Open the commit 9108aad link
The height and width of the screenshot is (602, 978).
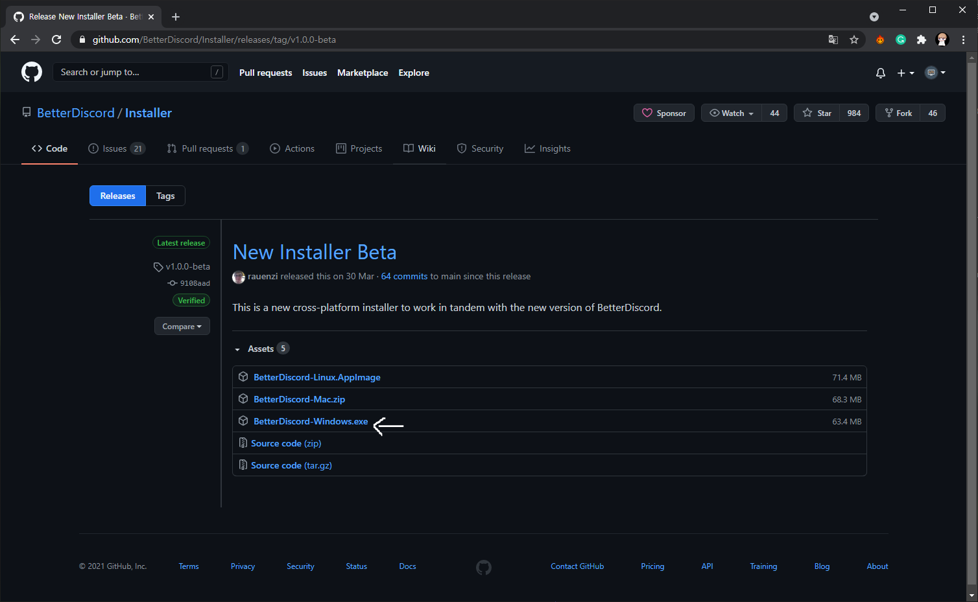coord(189,283)
